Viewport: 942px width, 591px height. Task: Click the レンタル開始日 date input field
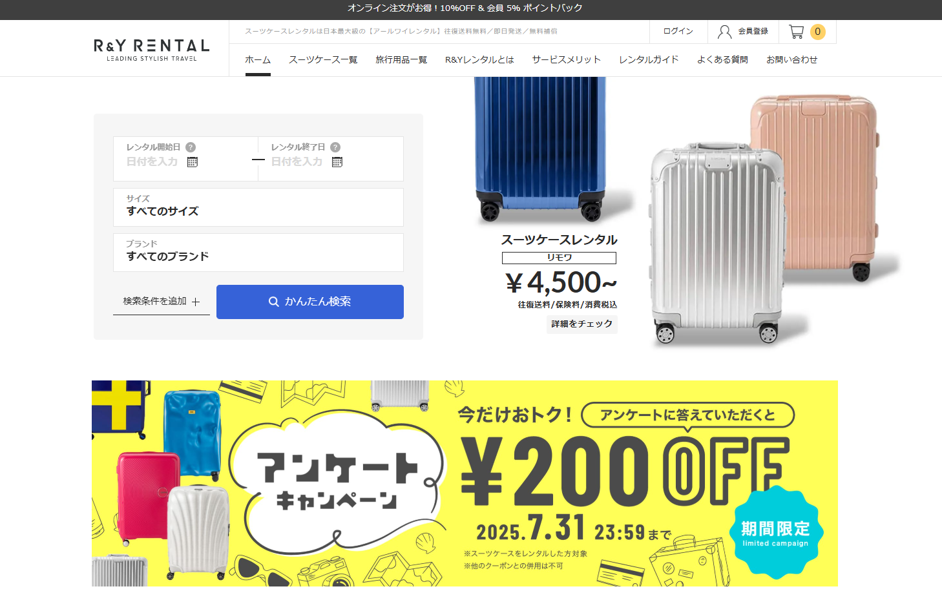coord(185,159)
